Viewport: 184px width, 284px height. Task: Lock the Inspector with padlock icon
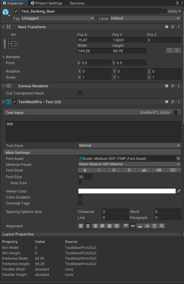click(x=177, y=3)
